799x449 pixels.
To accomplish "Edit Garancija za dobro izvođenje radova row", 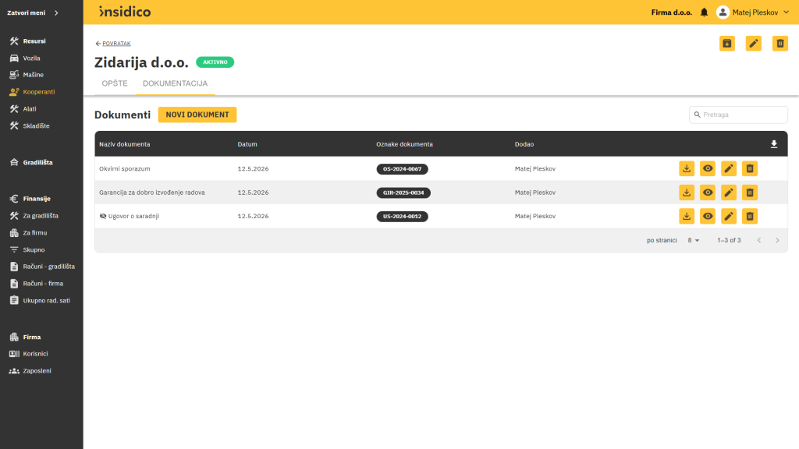I will [x=729, y=193].
